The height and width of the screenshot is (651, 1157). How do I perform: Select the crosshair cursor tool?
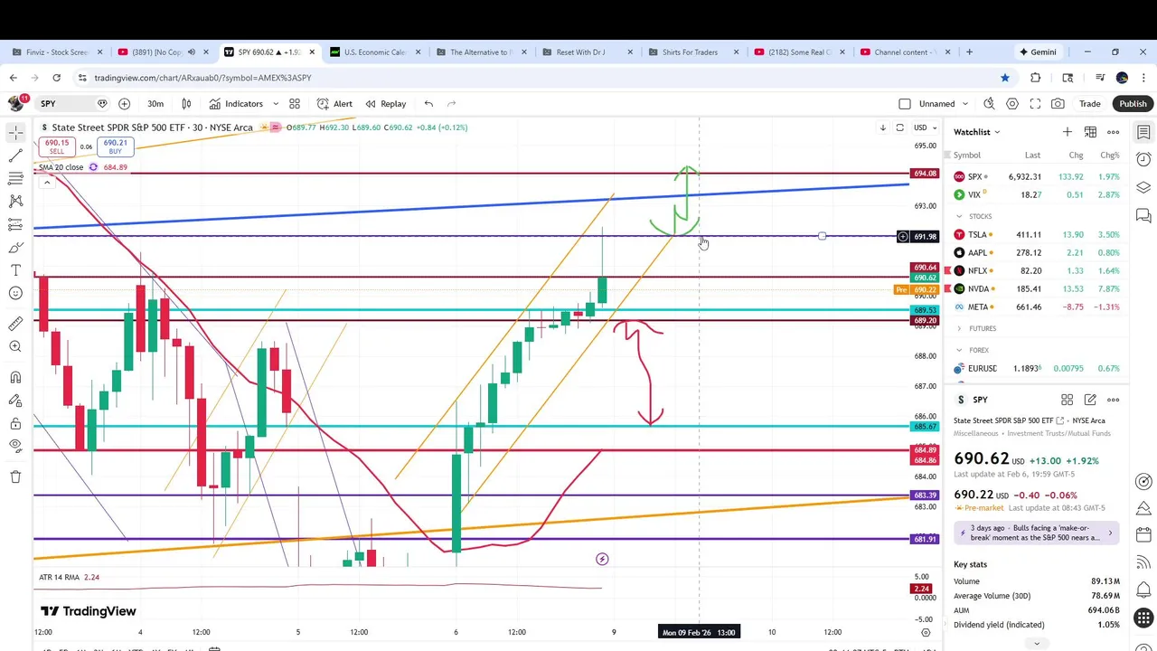click(15, 132)
